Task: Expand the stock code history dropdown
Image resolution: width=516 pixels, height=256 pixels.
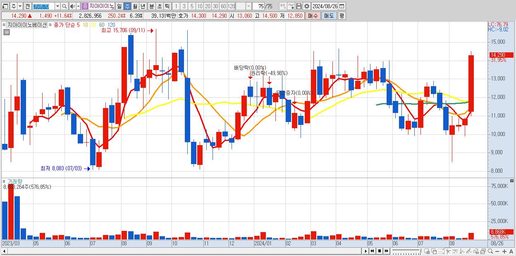Action: pos(57,6)
